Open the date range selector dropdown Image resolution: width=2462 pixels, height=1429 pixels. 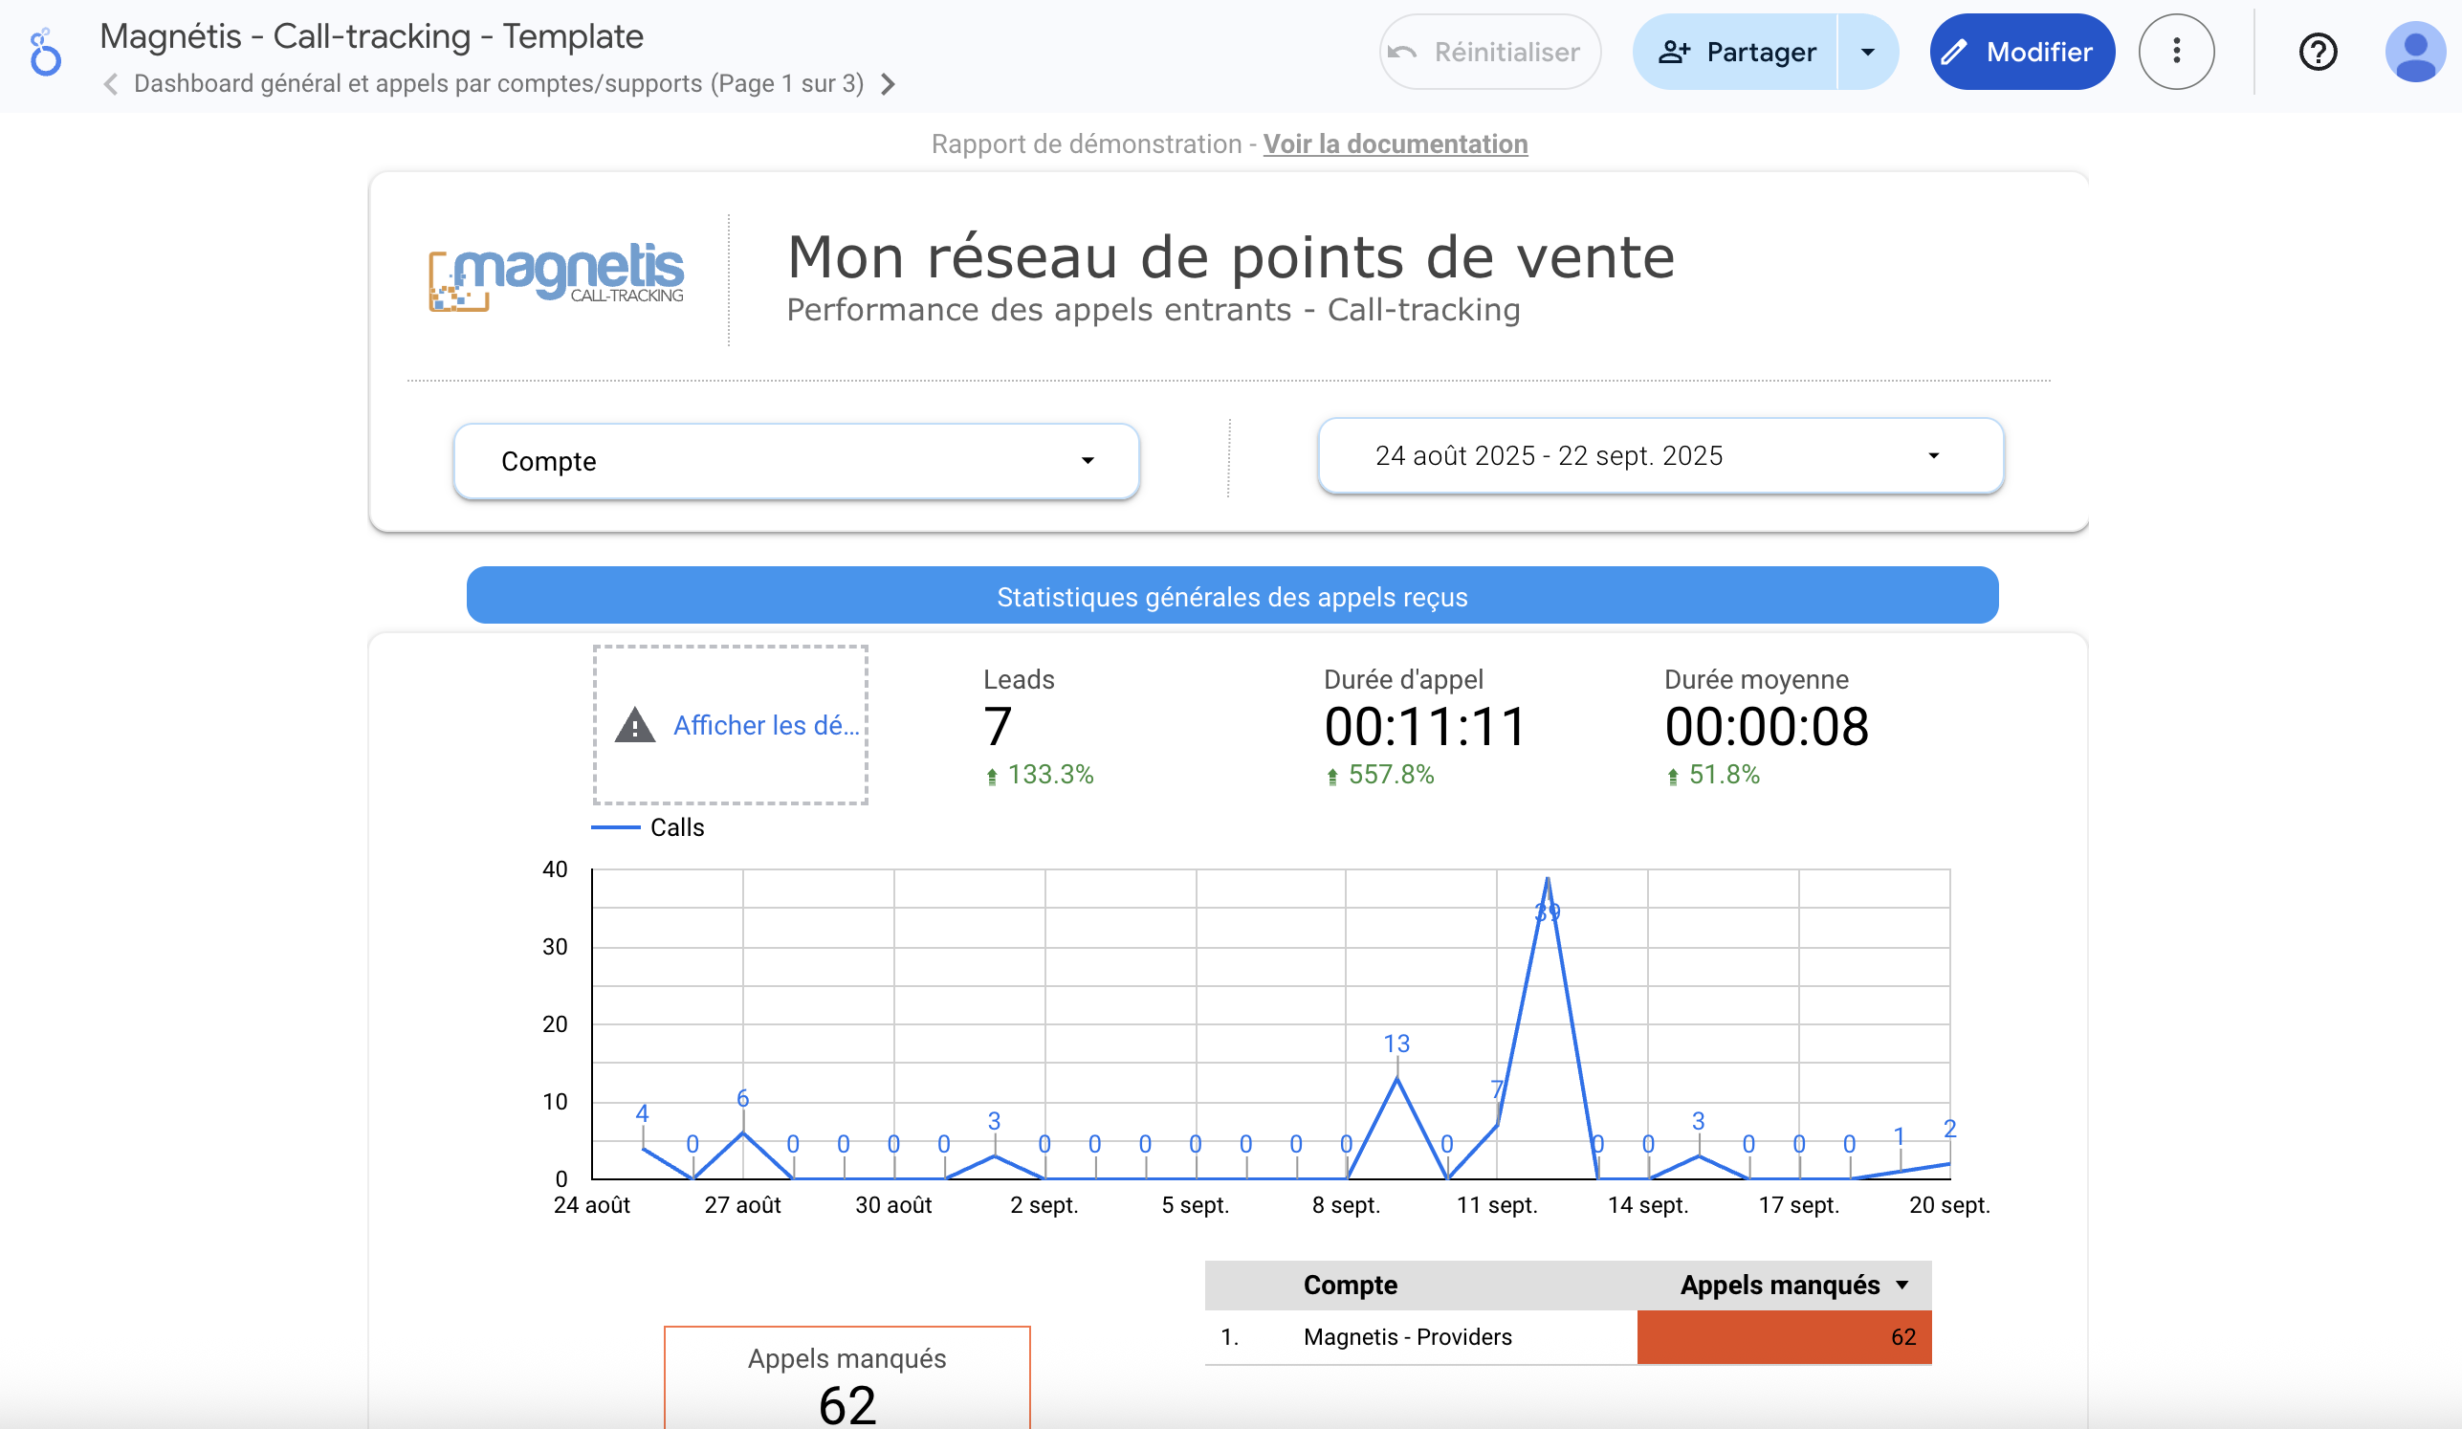tap(1660, 456)
